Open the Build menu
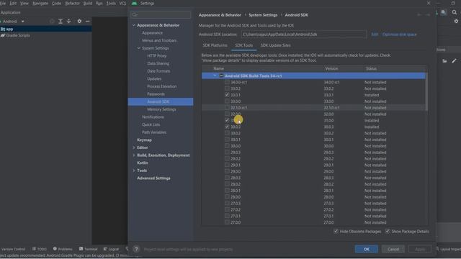Image resolution: width=461 pixels, height=259 pixels. coord(88,3)
